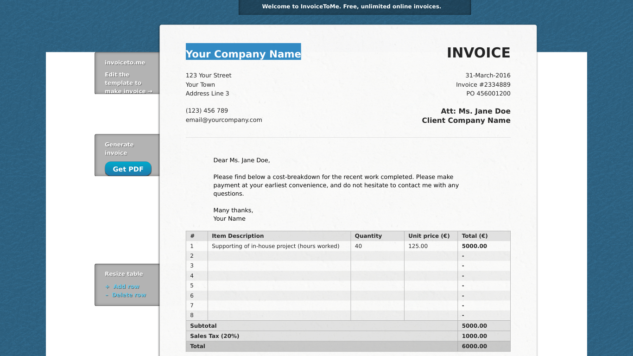633x356 pixels.
Task: Edit the Many thanks sign-off
Action: pos(233,210)
